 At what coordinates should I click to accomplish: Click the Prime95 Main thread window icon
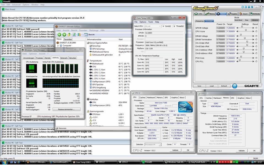point(3,9)
